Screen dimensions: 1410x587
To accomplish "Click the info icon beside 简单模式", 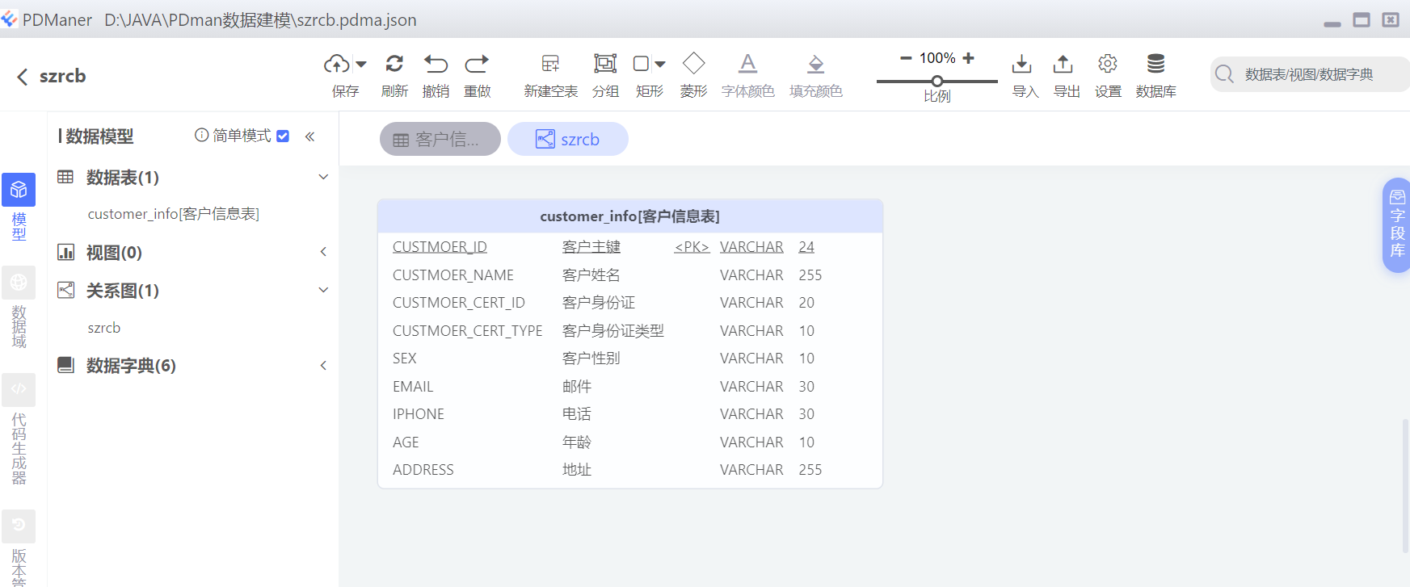I will click(x=202, y=135).
